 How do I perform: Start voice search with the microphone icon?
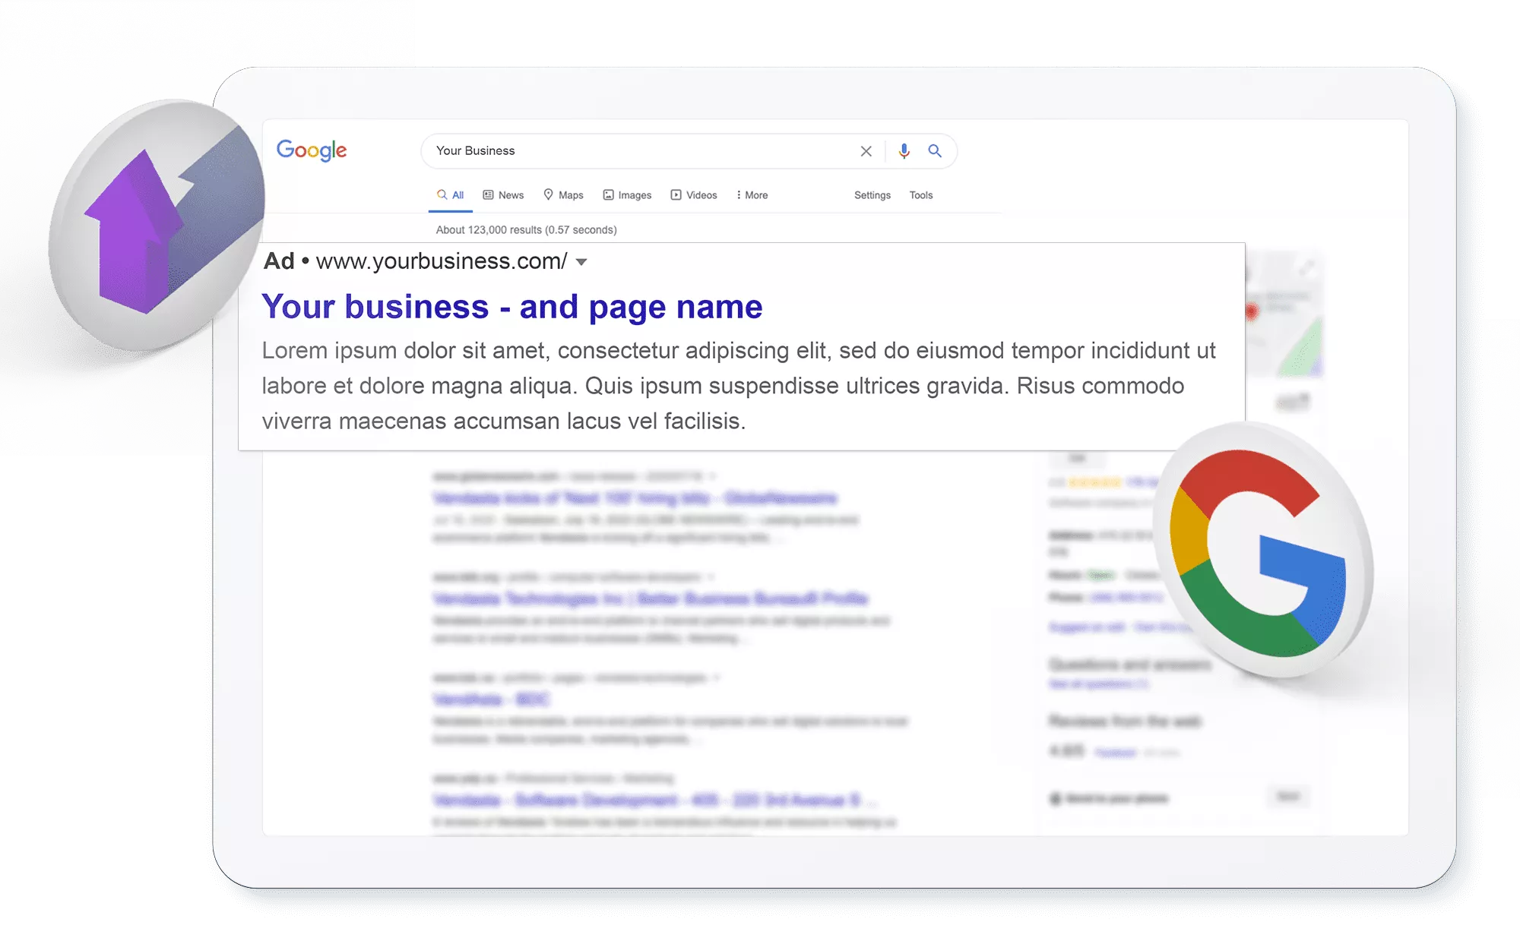point(904,151)
